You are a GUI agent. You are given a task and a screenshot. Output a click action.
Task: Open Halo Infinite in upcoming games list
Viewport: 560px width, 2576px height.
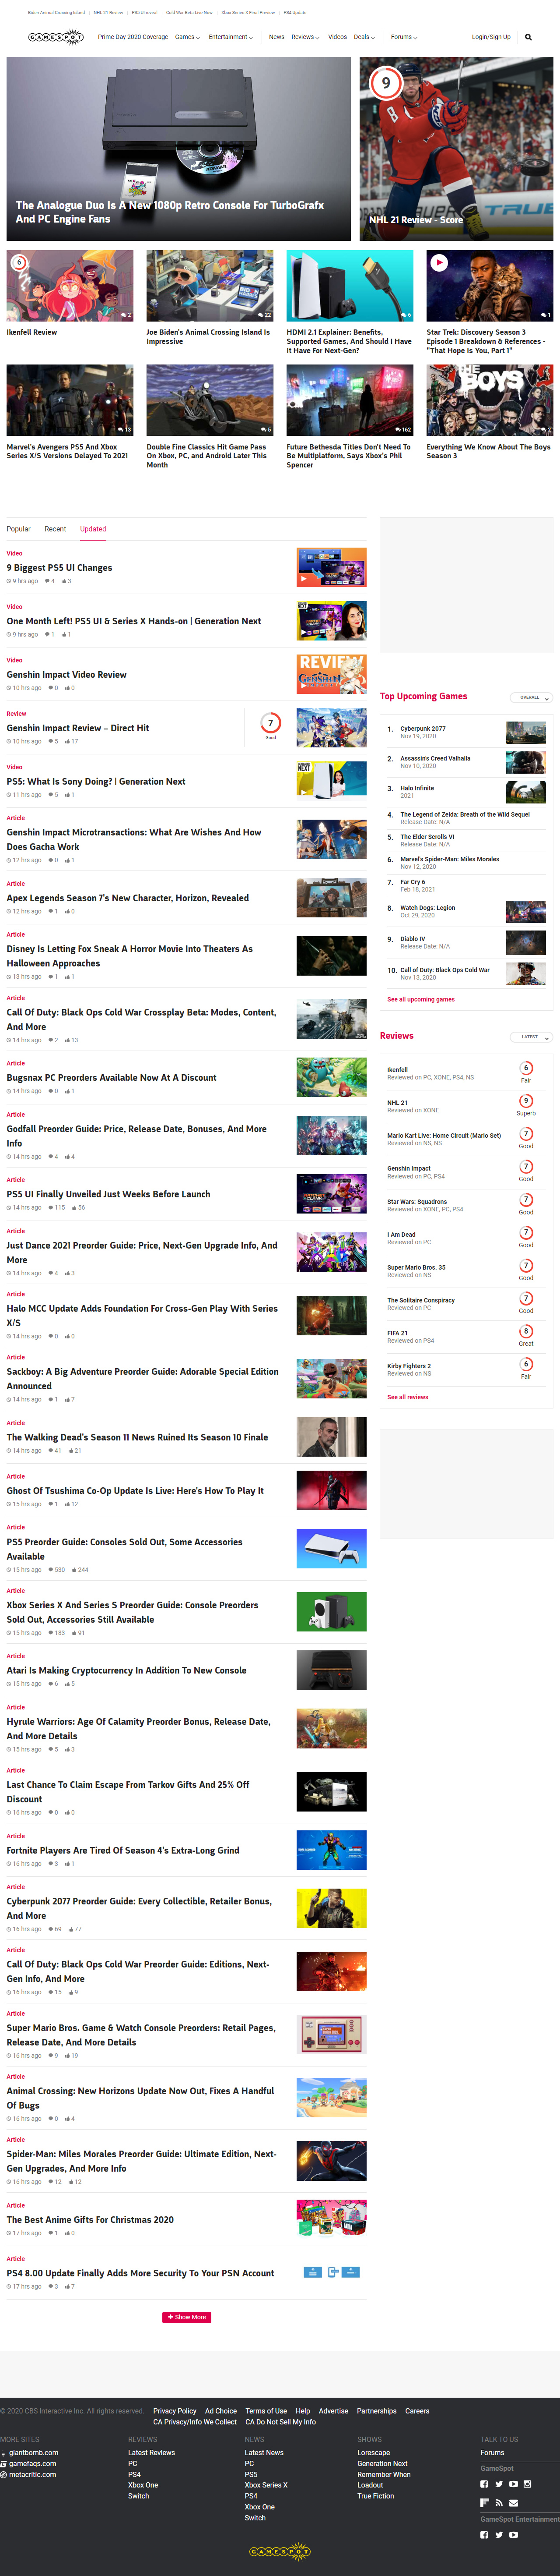(417, 788)
